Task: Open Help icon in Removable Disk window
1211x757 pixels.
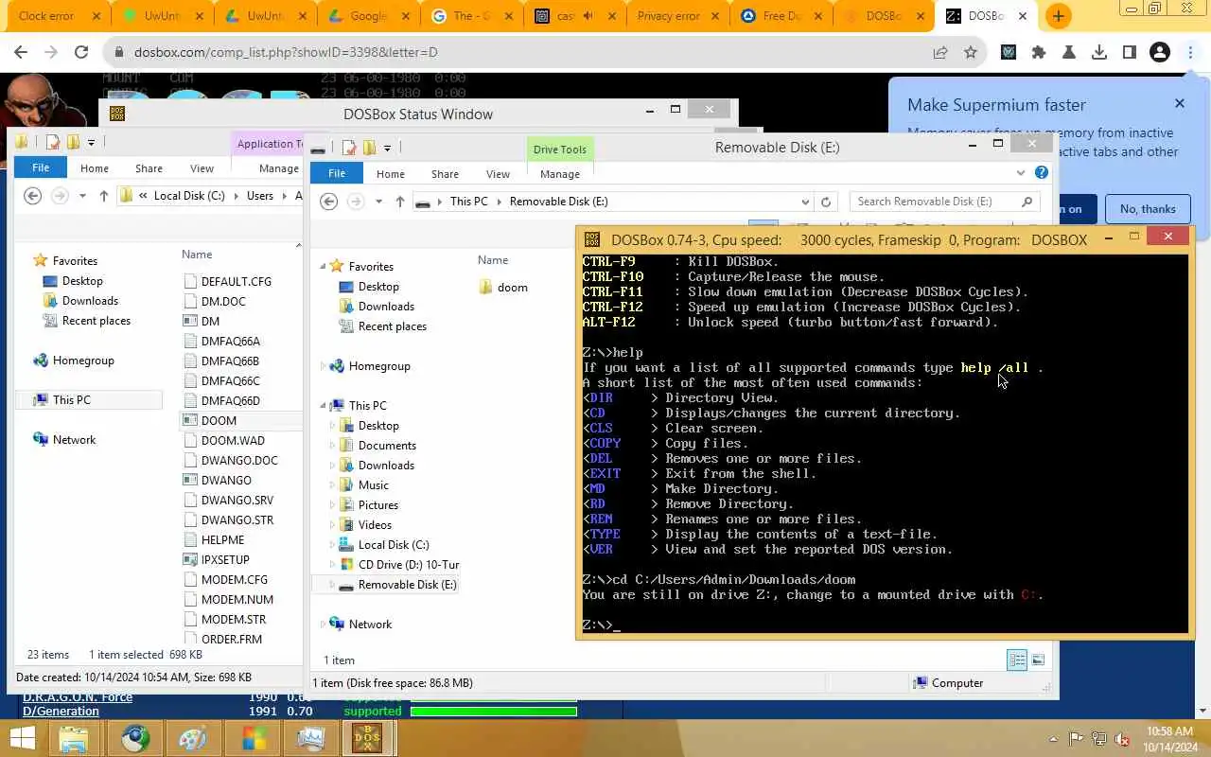Action: tap(1042, 172)
